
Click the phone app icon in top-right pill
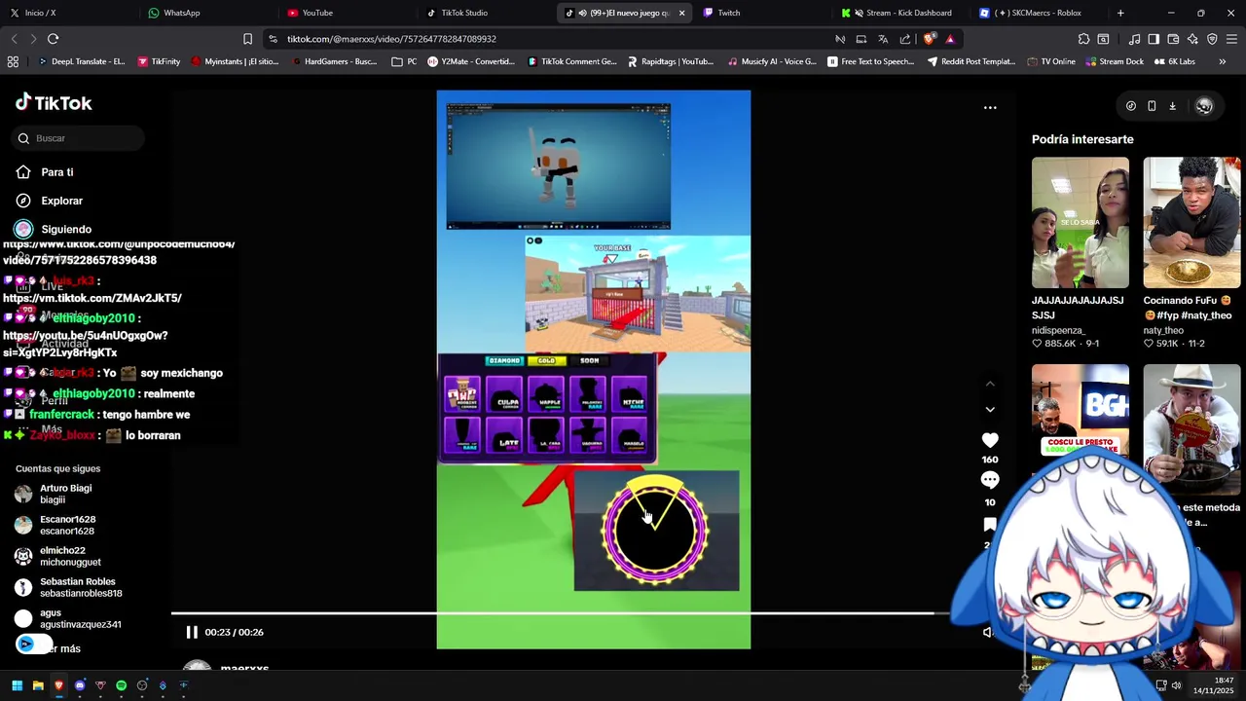pyautogui.click(x=1152, y=106)
